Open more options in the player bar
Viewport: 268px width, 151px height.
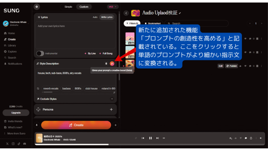tap(256, 138)
